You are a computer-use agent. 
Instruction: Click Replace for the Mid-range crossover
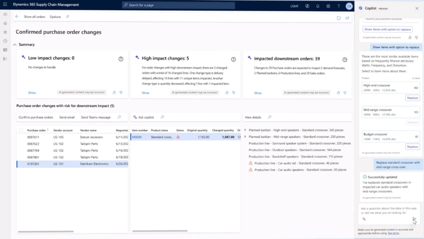click(412, 122)
